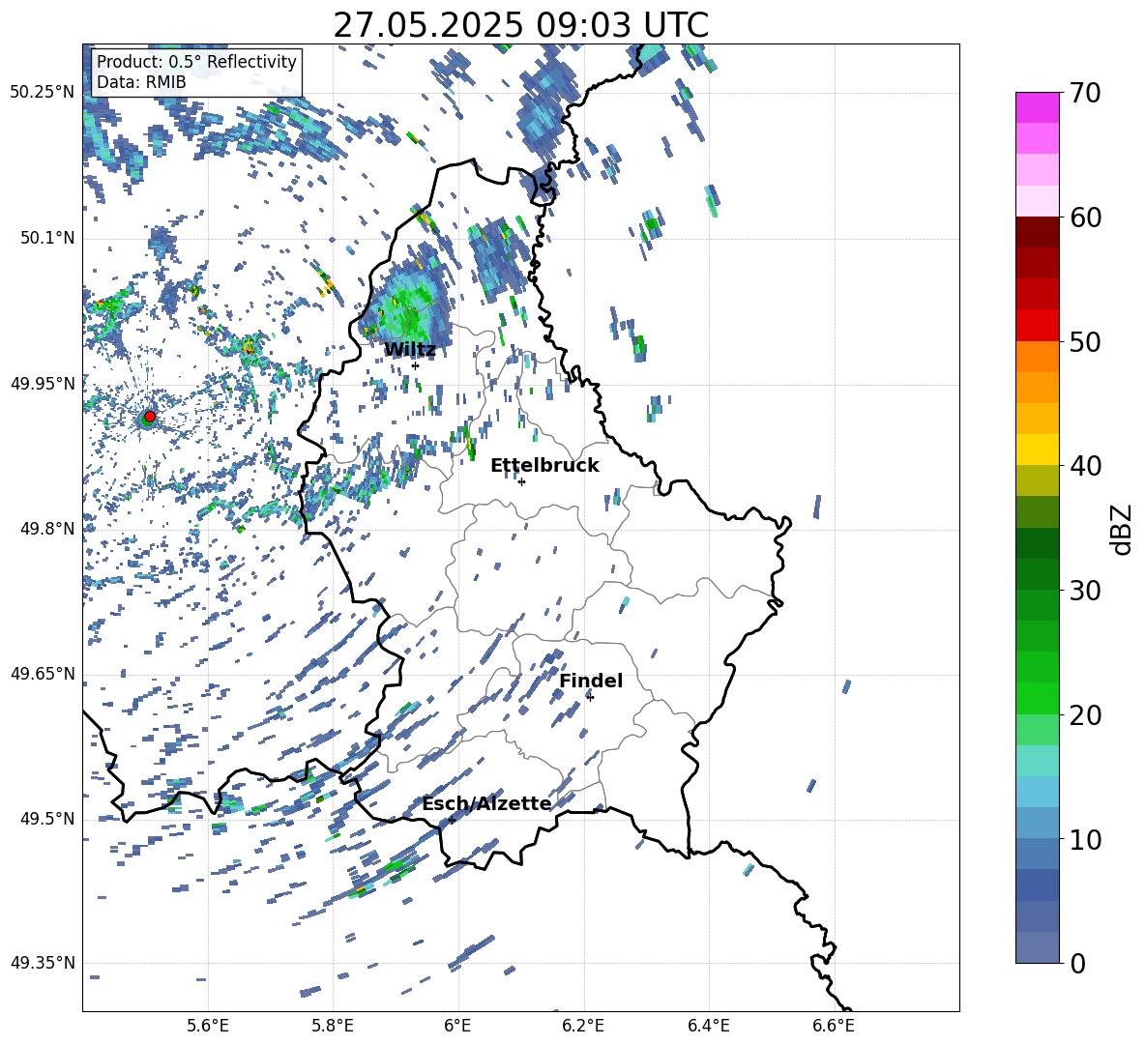The width and height of the screenshot is (1145, 1045).
Task: Click the colorbar tick label 30
Action: tap(1086, 591)
